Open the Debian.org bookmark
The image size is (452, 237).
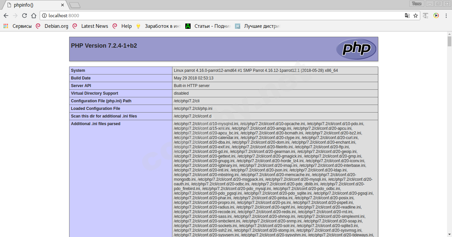click(52, 26)
